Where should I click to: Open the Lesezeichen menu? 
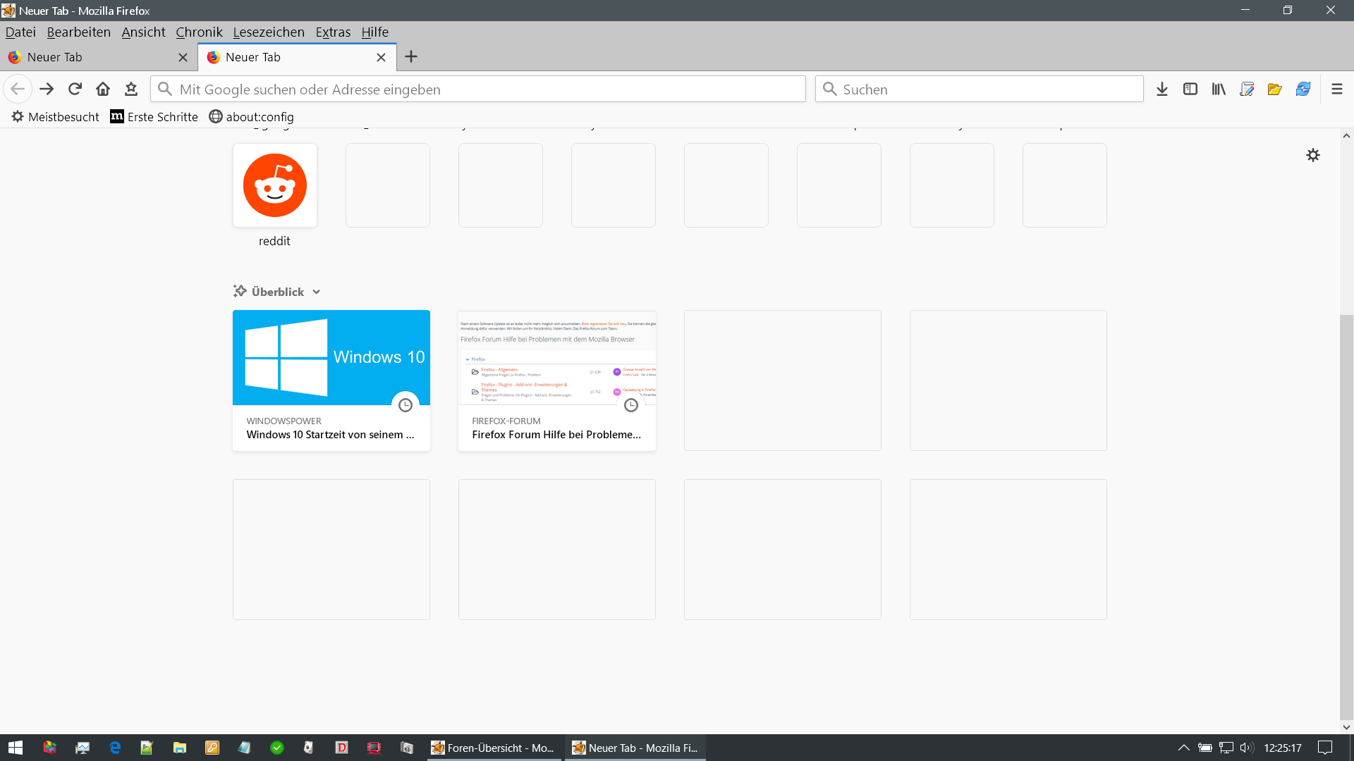click(269, 32)
